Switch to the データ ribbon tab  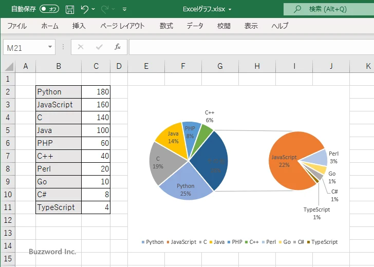point(195,26)
